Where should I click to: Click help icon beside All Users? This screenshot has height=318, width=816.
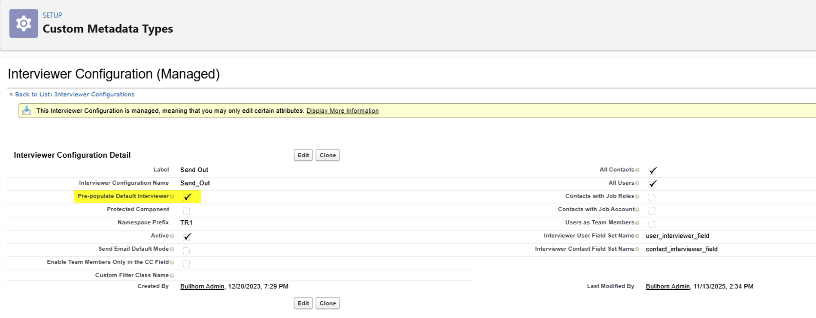pyautogui.click(x=637, y=183)
